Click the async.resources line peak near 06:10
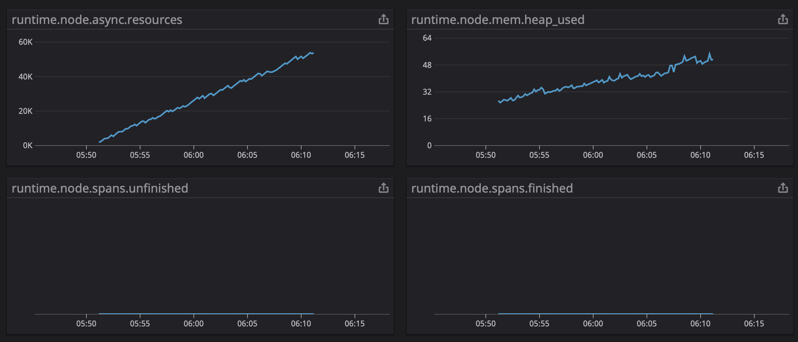Viewport: 798px width, 342px height. [310, 52]
